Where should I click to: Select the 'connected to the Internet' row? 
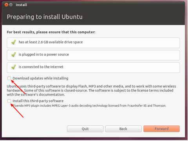[93, 67]
